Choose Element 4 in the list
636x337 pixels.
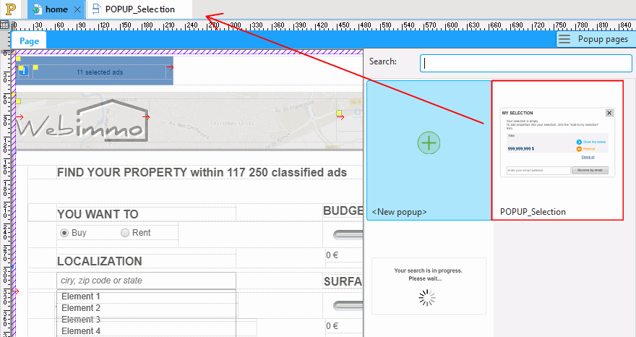point(81,331)
